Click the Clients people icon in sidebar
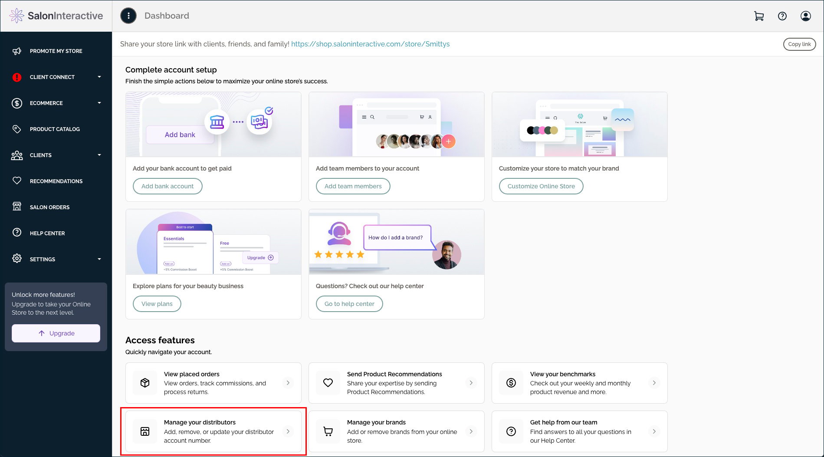The width and height of the screenshot is (824, 457). pos(17,155)
